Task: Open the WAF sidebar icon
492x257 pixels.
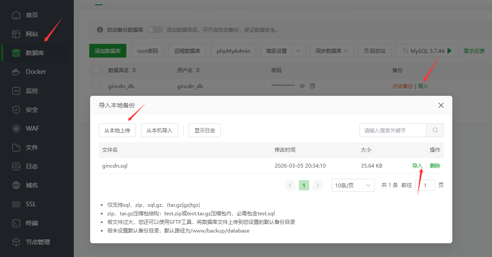Action: (x=16, y=128)
